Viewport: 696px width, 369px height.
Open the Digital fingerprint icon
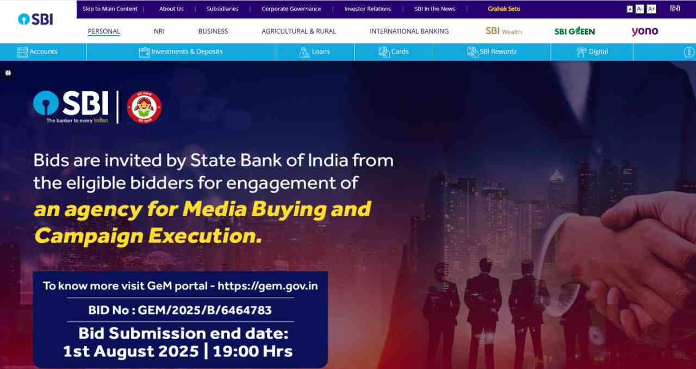581,52
